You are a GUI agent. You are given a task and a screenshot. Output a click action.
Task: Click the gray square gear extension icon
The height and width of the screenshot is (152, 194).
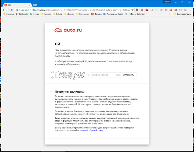click(166, 10)
